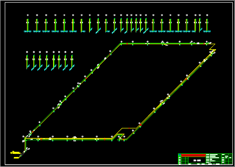The width and height of the screenshot is (235, 167).
Task: Click the top-left corner of the pipeline loop
Action: pos(121,44)
